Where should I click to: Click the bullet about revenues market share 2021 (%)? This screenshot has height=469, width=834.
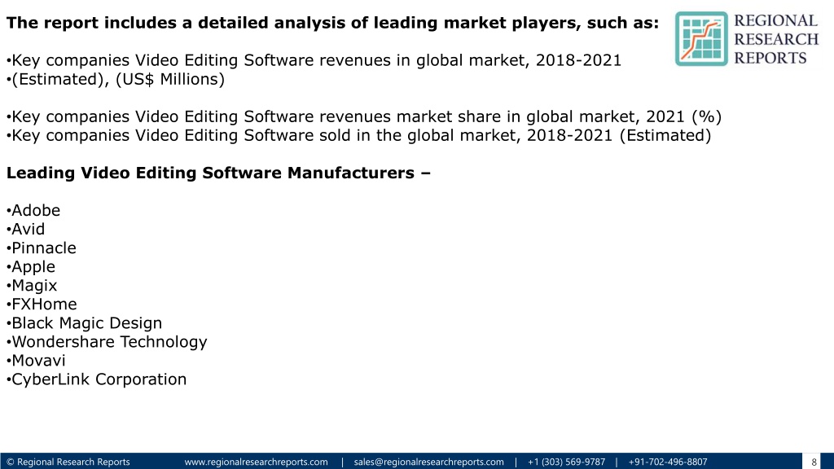(x=364, y=116)
